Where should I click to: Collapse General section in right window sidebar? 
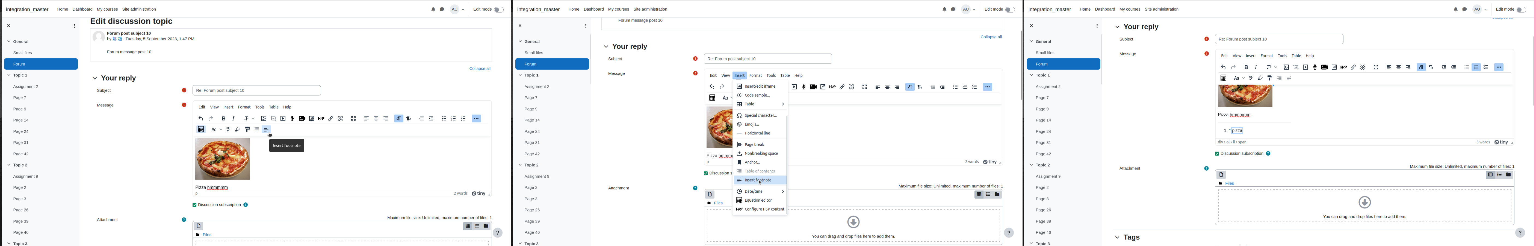click(1032, 42)
